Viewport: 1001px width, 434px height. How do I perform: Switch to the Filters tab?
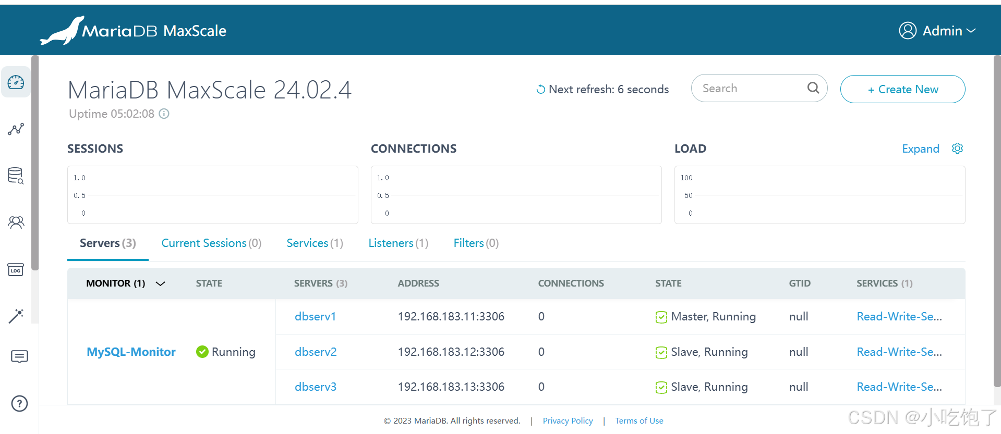point(476,243)
